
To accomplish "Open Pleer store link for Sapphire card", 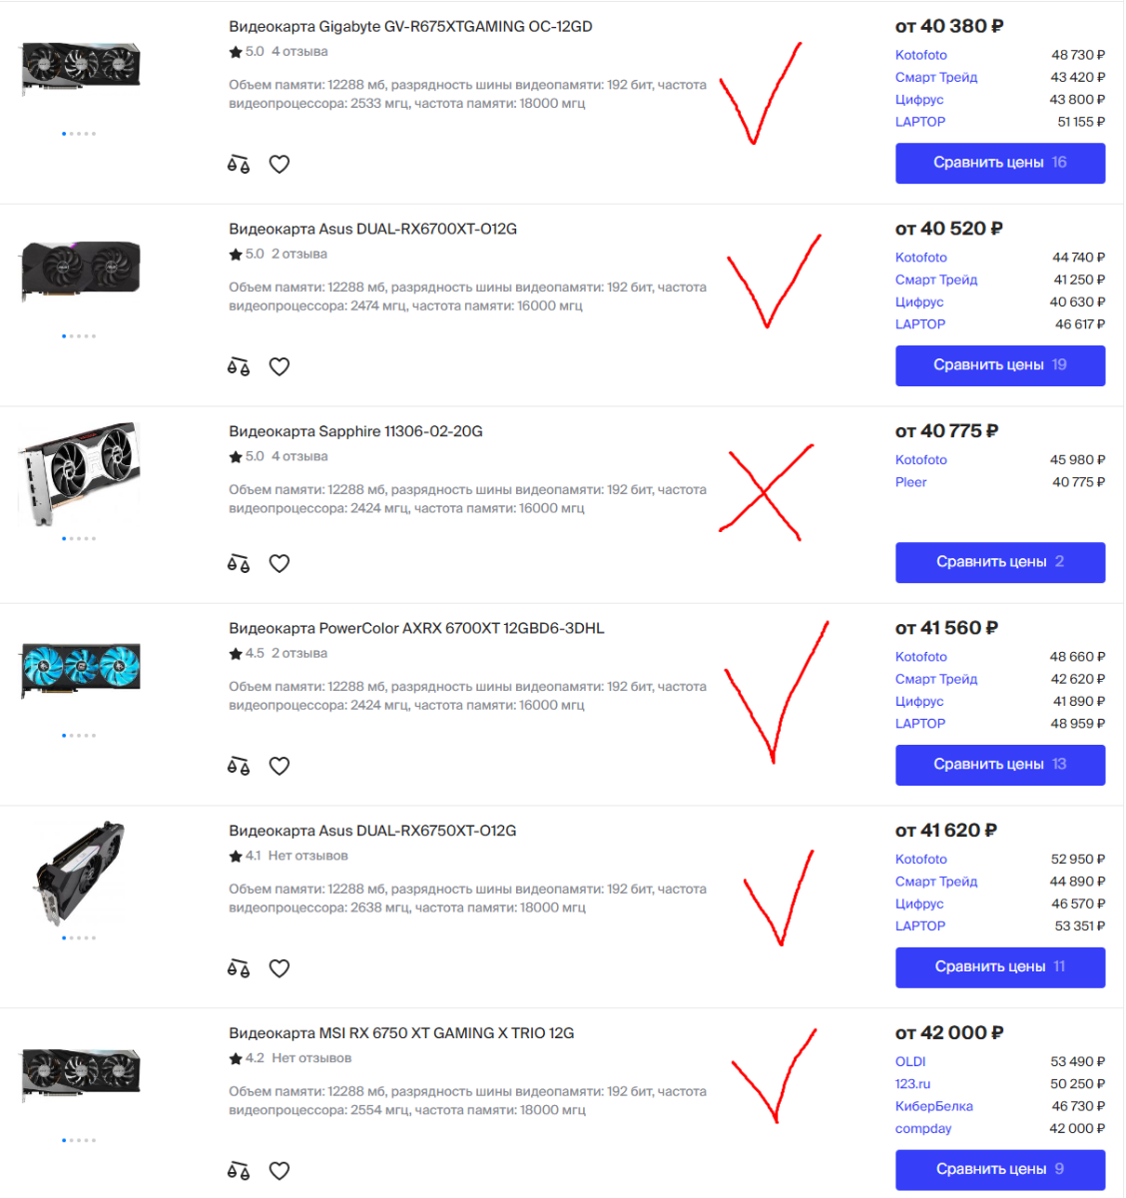I will [x=911, y=482].
